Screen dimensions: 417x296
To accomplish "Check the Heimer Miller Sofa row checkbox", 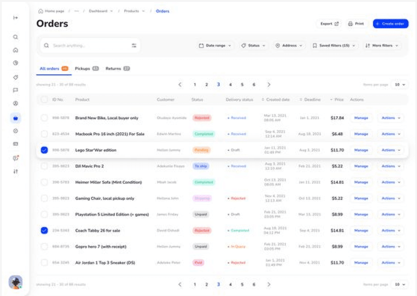I will (44, 182).
